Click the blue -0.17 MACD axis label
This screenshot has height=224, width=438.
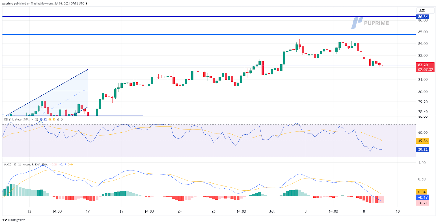pos(422,197)
